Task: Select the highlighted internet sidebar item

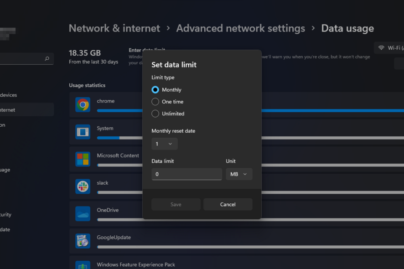Action: (27, 110)
